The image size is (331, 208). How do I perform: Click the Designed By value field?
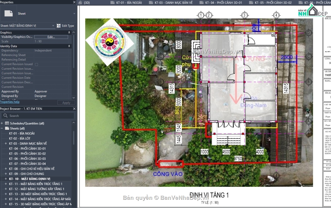52,96
